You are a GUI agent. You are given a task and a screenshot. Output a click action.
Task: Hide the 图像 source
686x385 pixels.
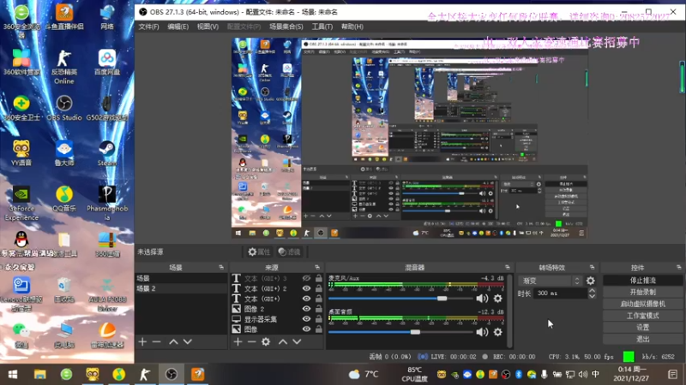point(306,329)
